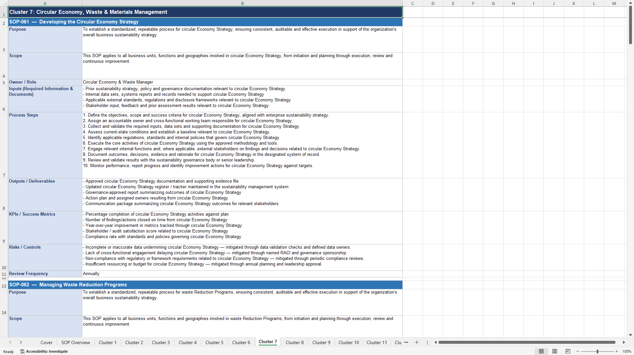
Task: Select column B header
Action: point(242,3)
